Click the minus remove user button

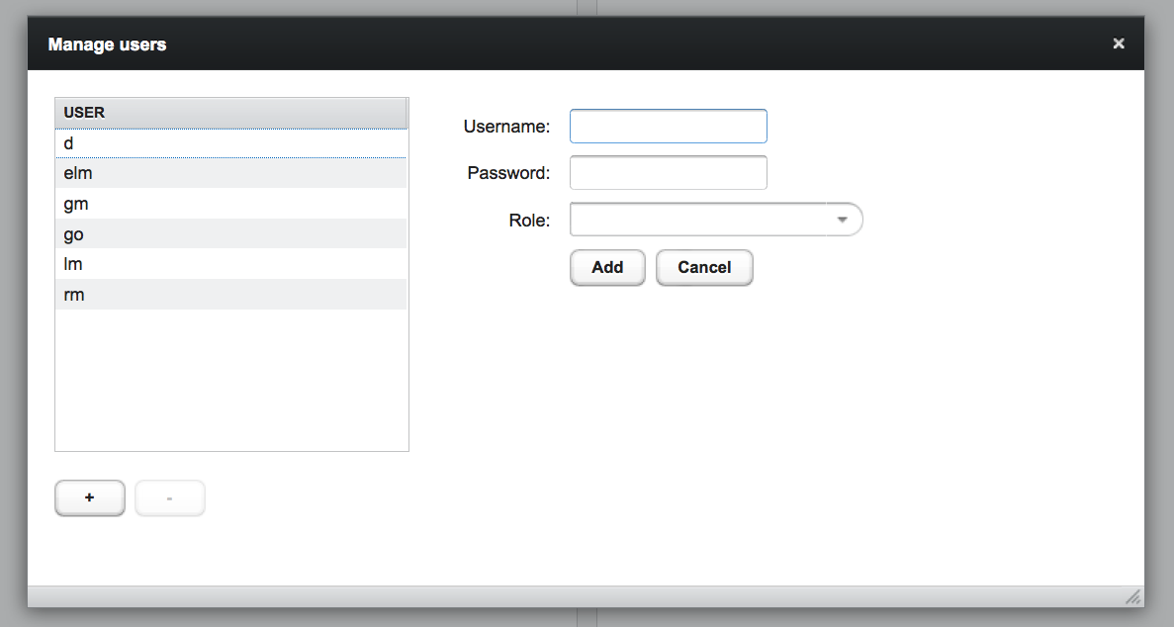(x=170, y=498)
